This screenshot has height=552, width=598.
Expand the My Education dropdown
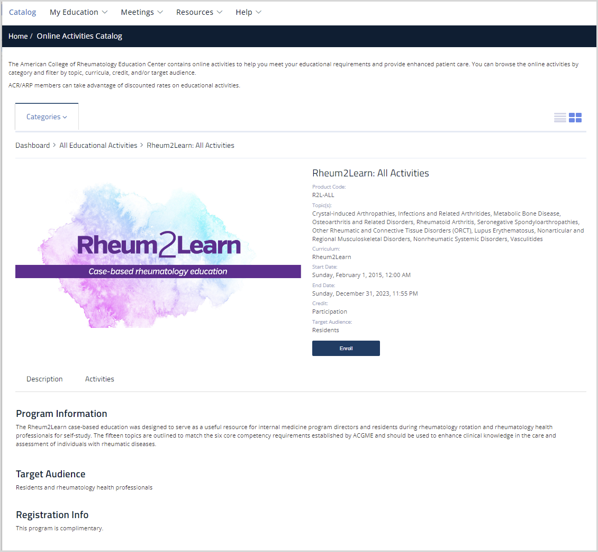coord(78,12)
